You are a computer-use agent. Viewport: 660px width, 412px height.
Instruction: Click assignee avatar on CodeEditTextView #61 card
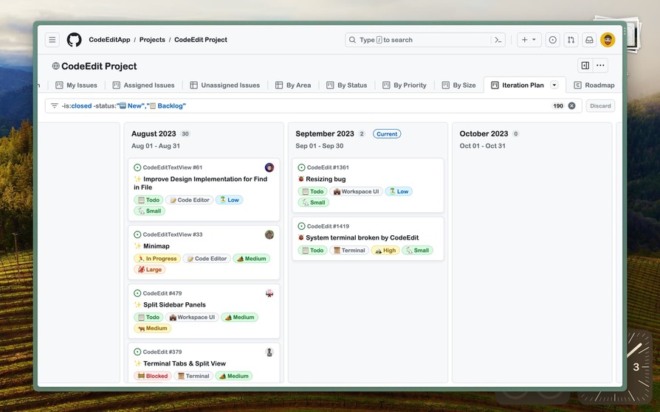tap(269, 167)
